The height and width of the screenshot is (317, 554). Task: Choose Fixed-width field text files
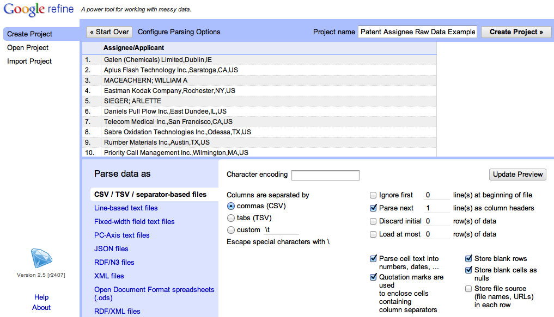point(134,221)
